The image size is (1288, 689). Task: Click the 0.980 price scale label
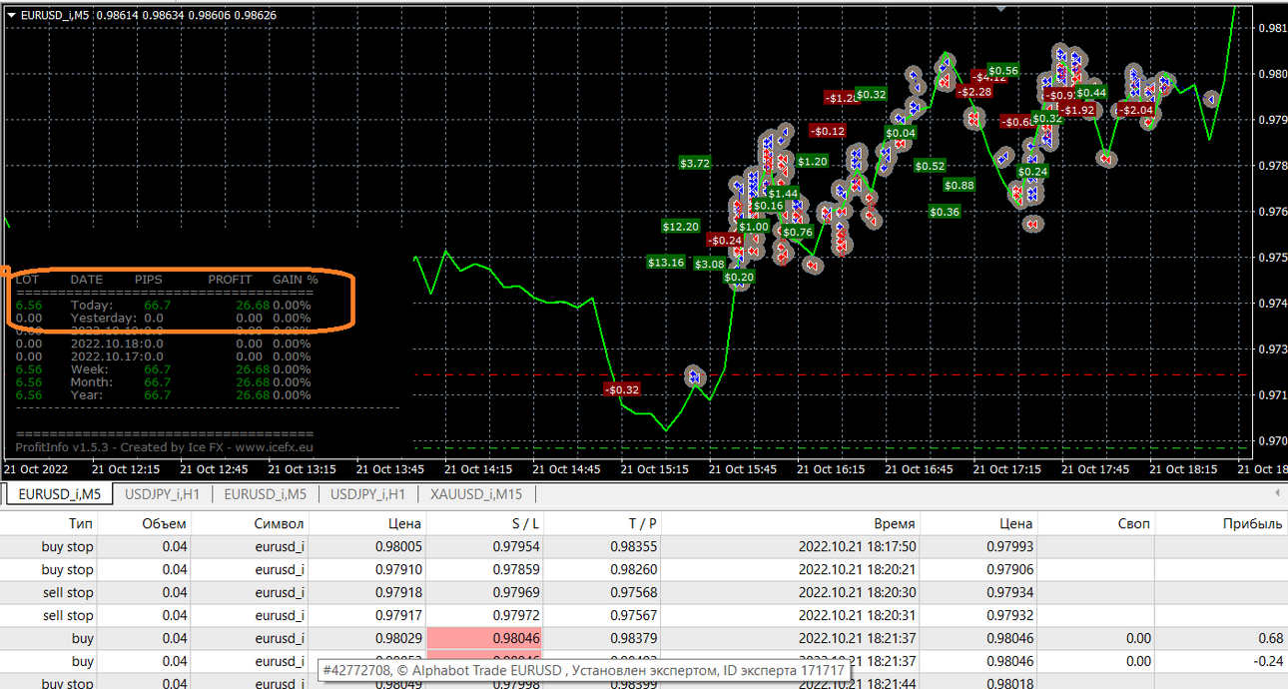pyautogui.click(x=1271, y=74)
